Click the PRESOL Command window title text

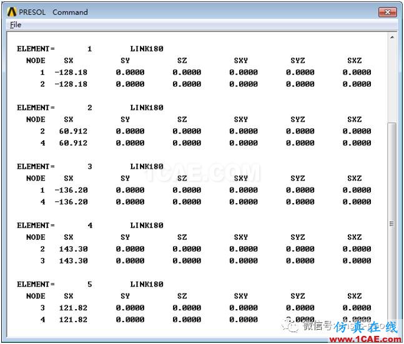click(x=53, y=12)
